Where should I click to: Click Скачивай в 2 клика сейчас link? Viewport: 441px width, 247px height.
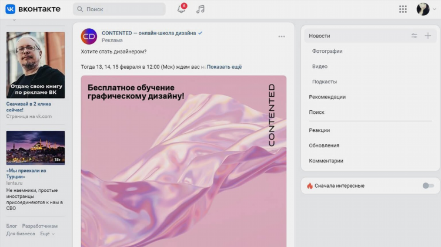click(29, 107)
